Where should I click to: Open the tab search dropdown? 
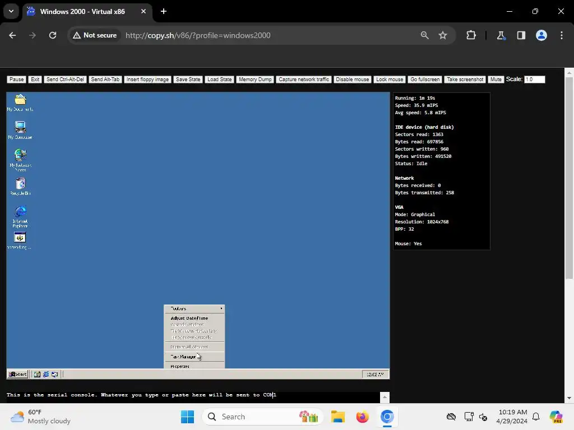tap(11, 11)
